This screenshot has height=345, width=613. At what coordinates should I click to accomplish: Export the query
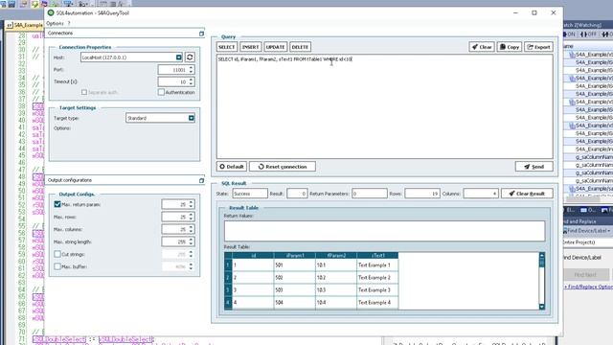tap(538, 47)
